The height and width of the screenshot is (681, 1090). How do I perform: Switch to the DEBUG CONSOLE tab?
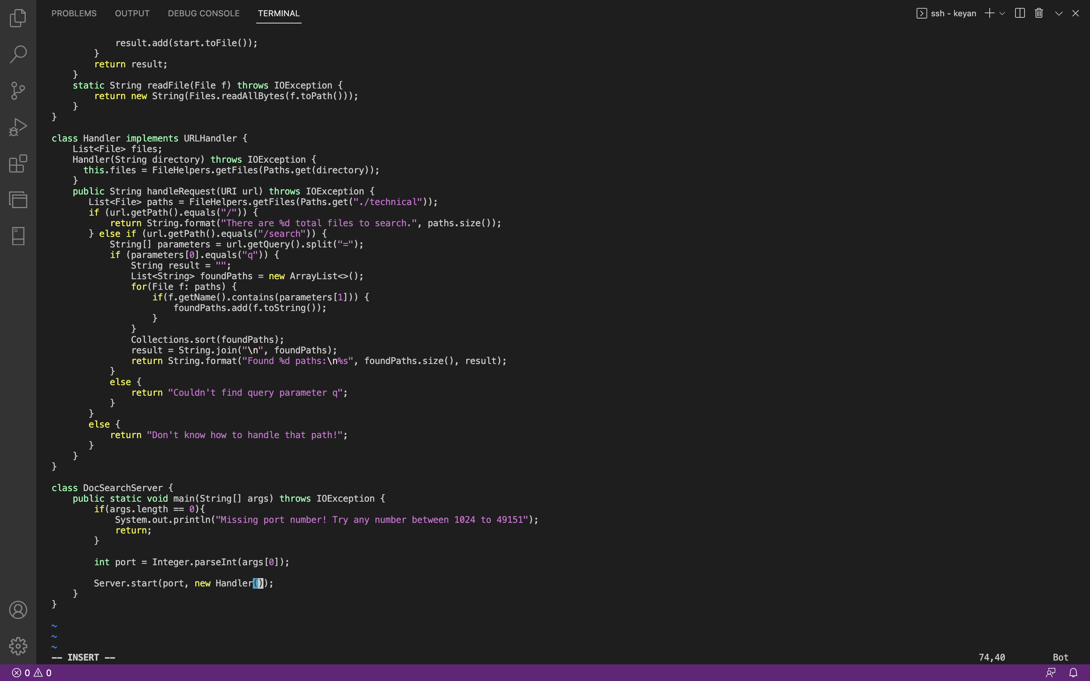pyautogui.click(x=204, y=13)
